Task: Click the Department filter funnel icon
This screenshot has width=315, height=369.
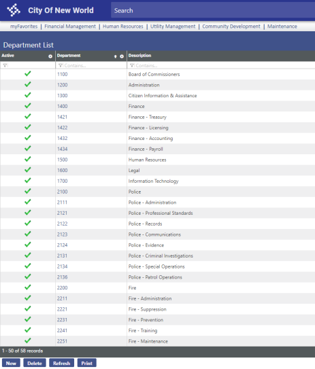Action: pyautogui.click(x=61, y=65)
